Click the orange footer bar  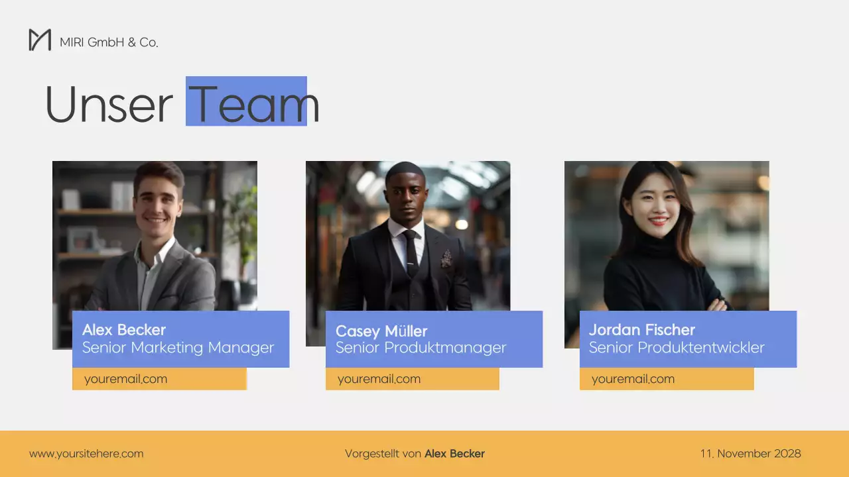424,454
